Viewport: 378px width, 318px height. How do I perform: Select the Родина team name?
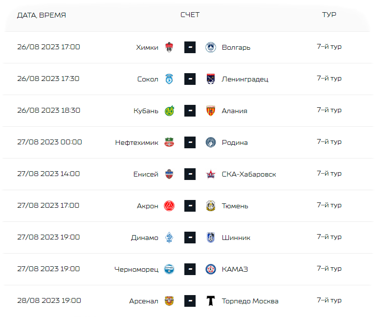[x=235, y=142]
